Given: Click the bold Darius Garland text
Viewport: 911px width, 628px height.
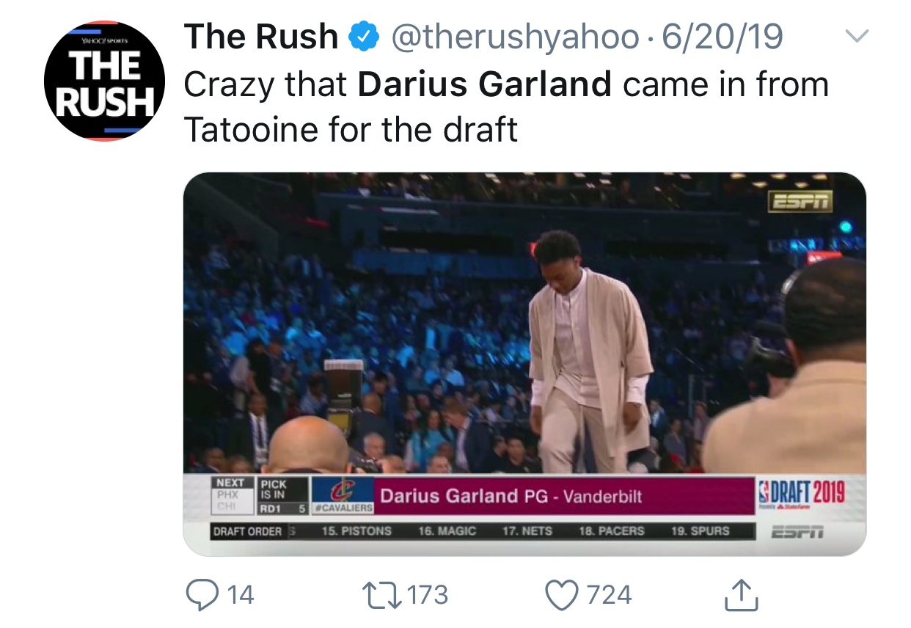Looking at the screenshot, I should point(484,84).
